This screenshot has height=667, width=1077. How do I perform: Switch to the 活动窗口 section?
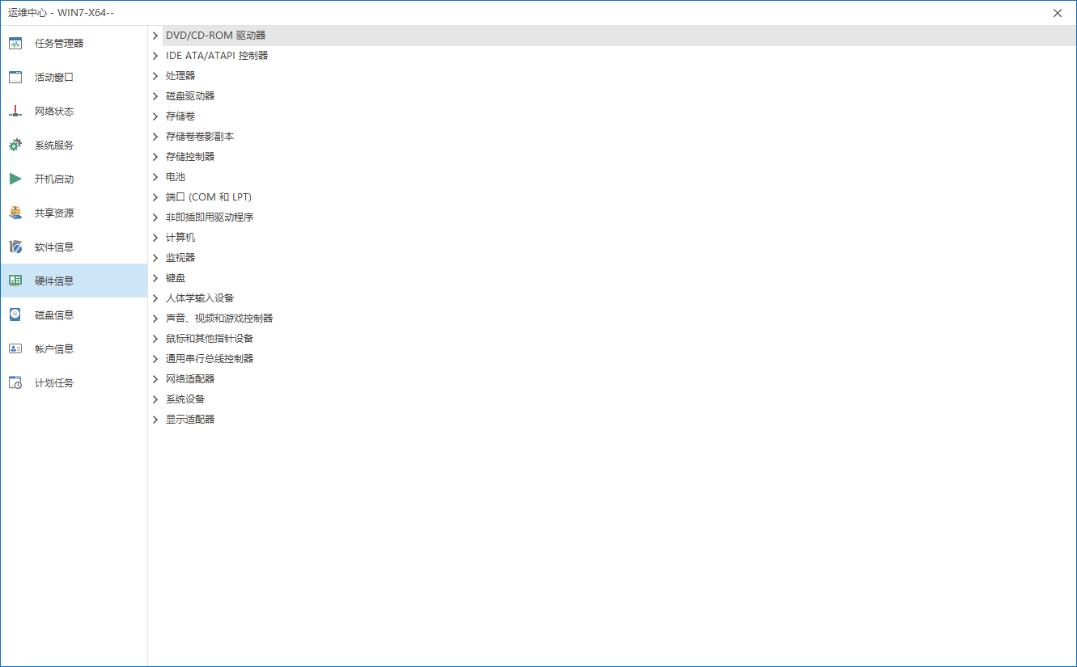74,78
